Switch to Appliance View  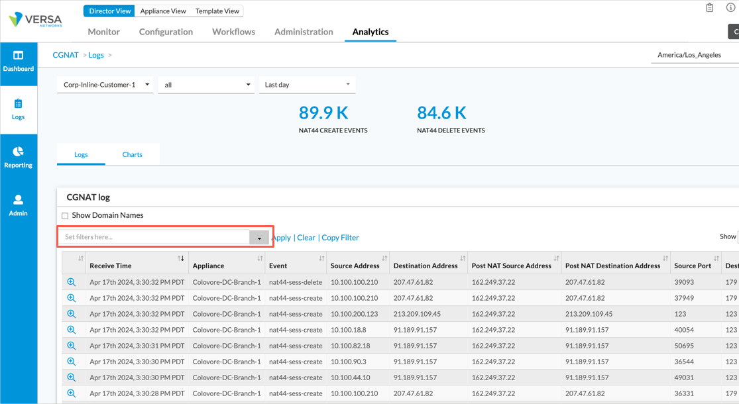coord(163,11)
